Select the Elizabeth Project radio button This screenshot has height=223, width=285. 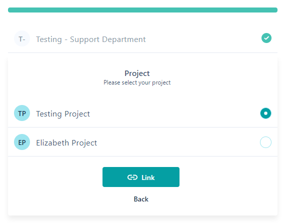point(265,142)
